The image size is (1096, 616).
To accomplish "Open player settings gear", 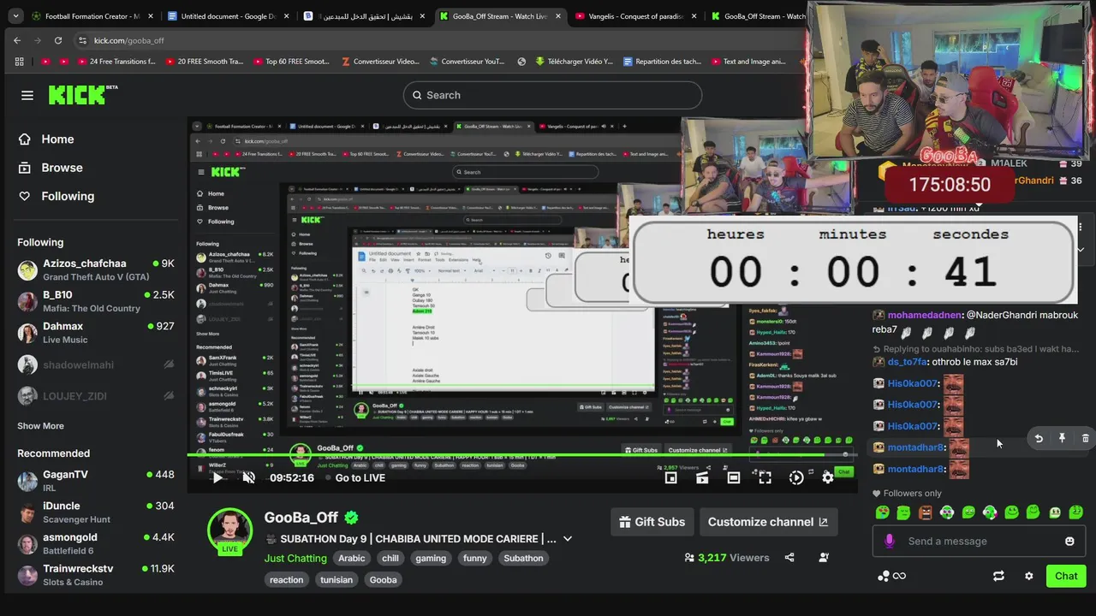I will tap(827, 477).
